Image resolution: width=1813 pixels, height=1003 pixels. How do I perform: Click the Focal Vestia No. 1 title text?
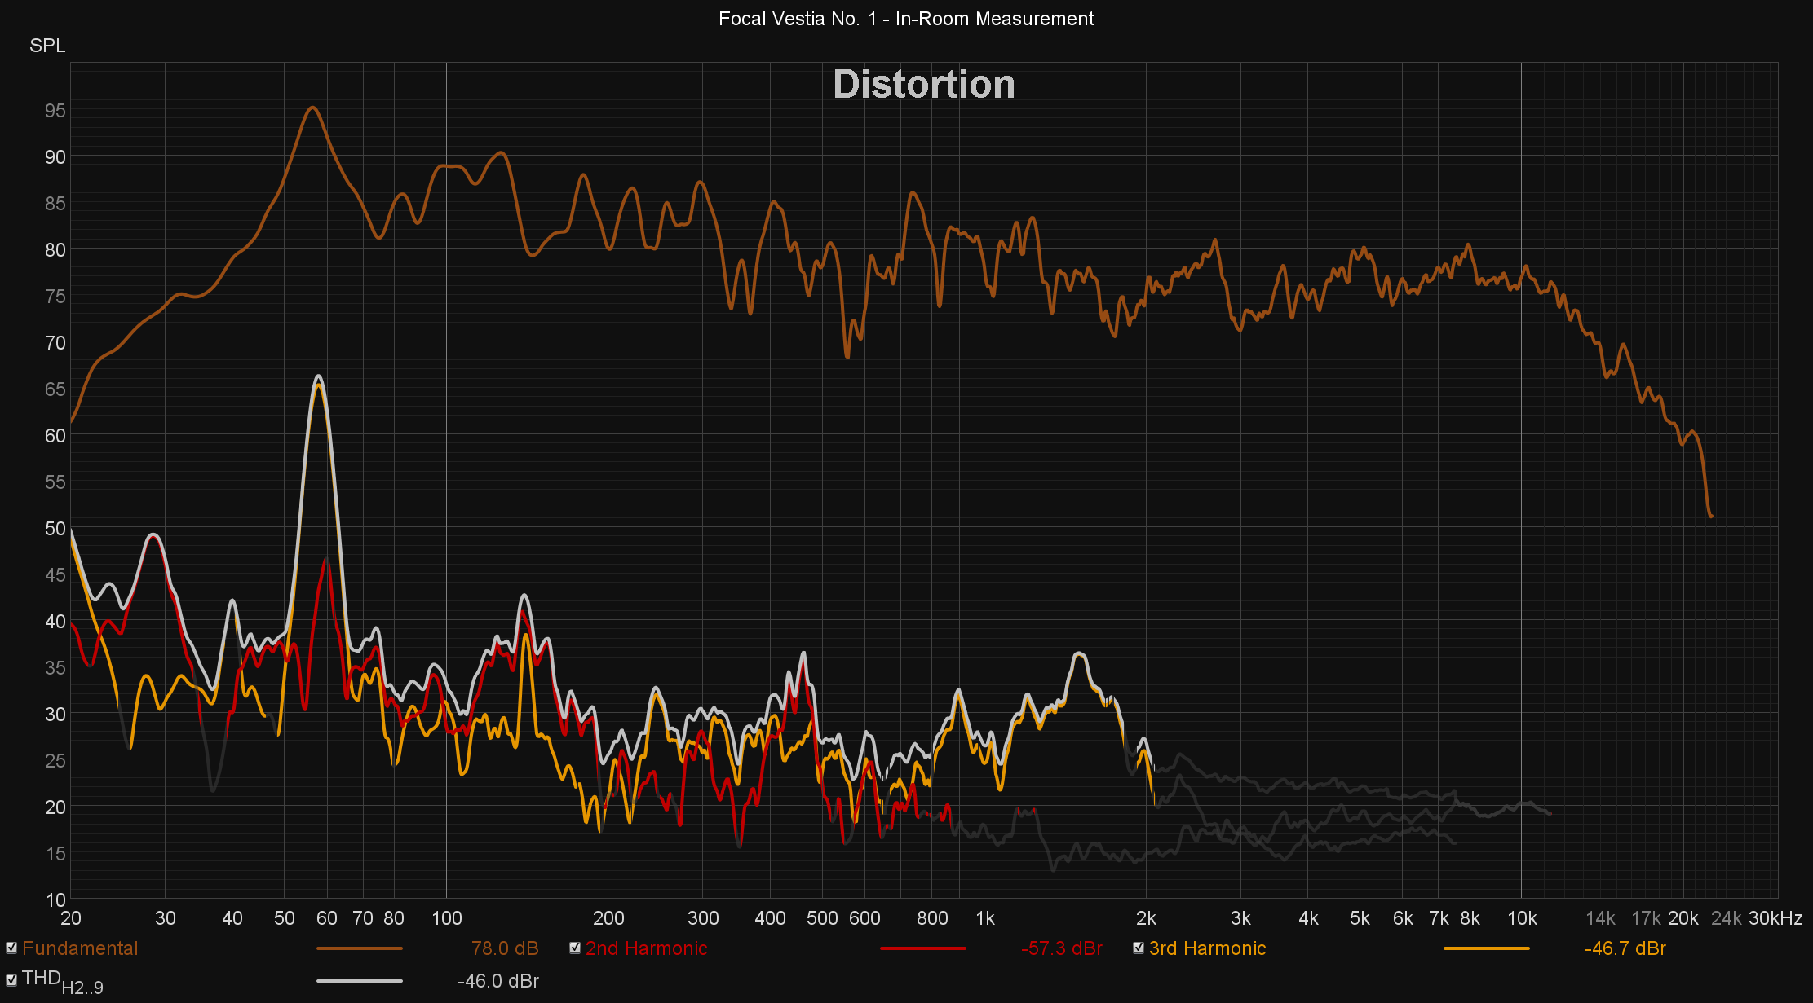pos(906,19)
